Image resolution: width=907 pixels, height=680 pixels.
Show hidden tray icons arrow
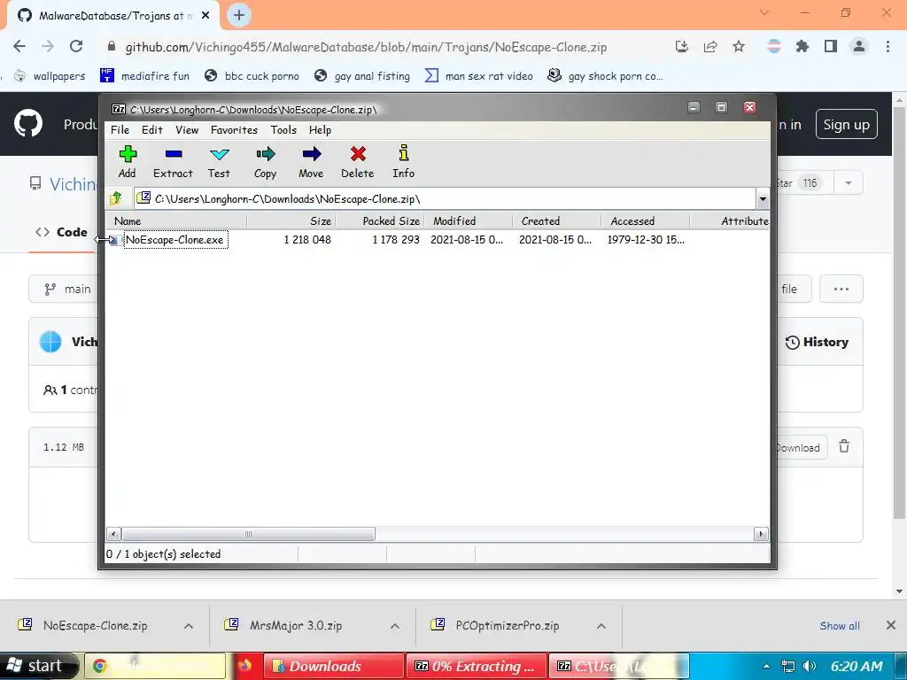tap(766, 666)
